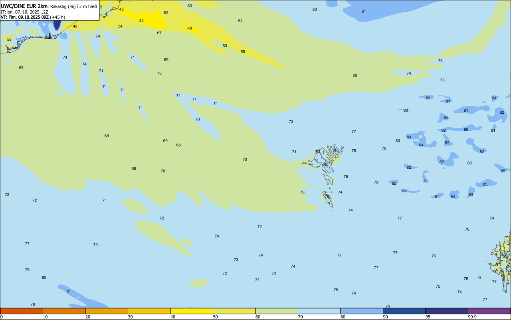511x320 pixels.
Task: Click the dark navy humidity patch near the Iceland coast
Action: point(57,24)
